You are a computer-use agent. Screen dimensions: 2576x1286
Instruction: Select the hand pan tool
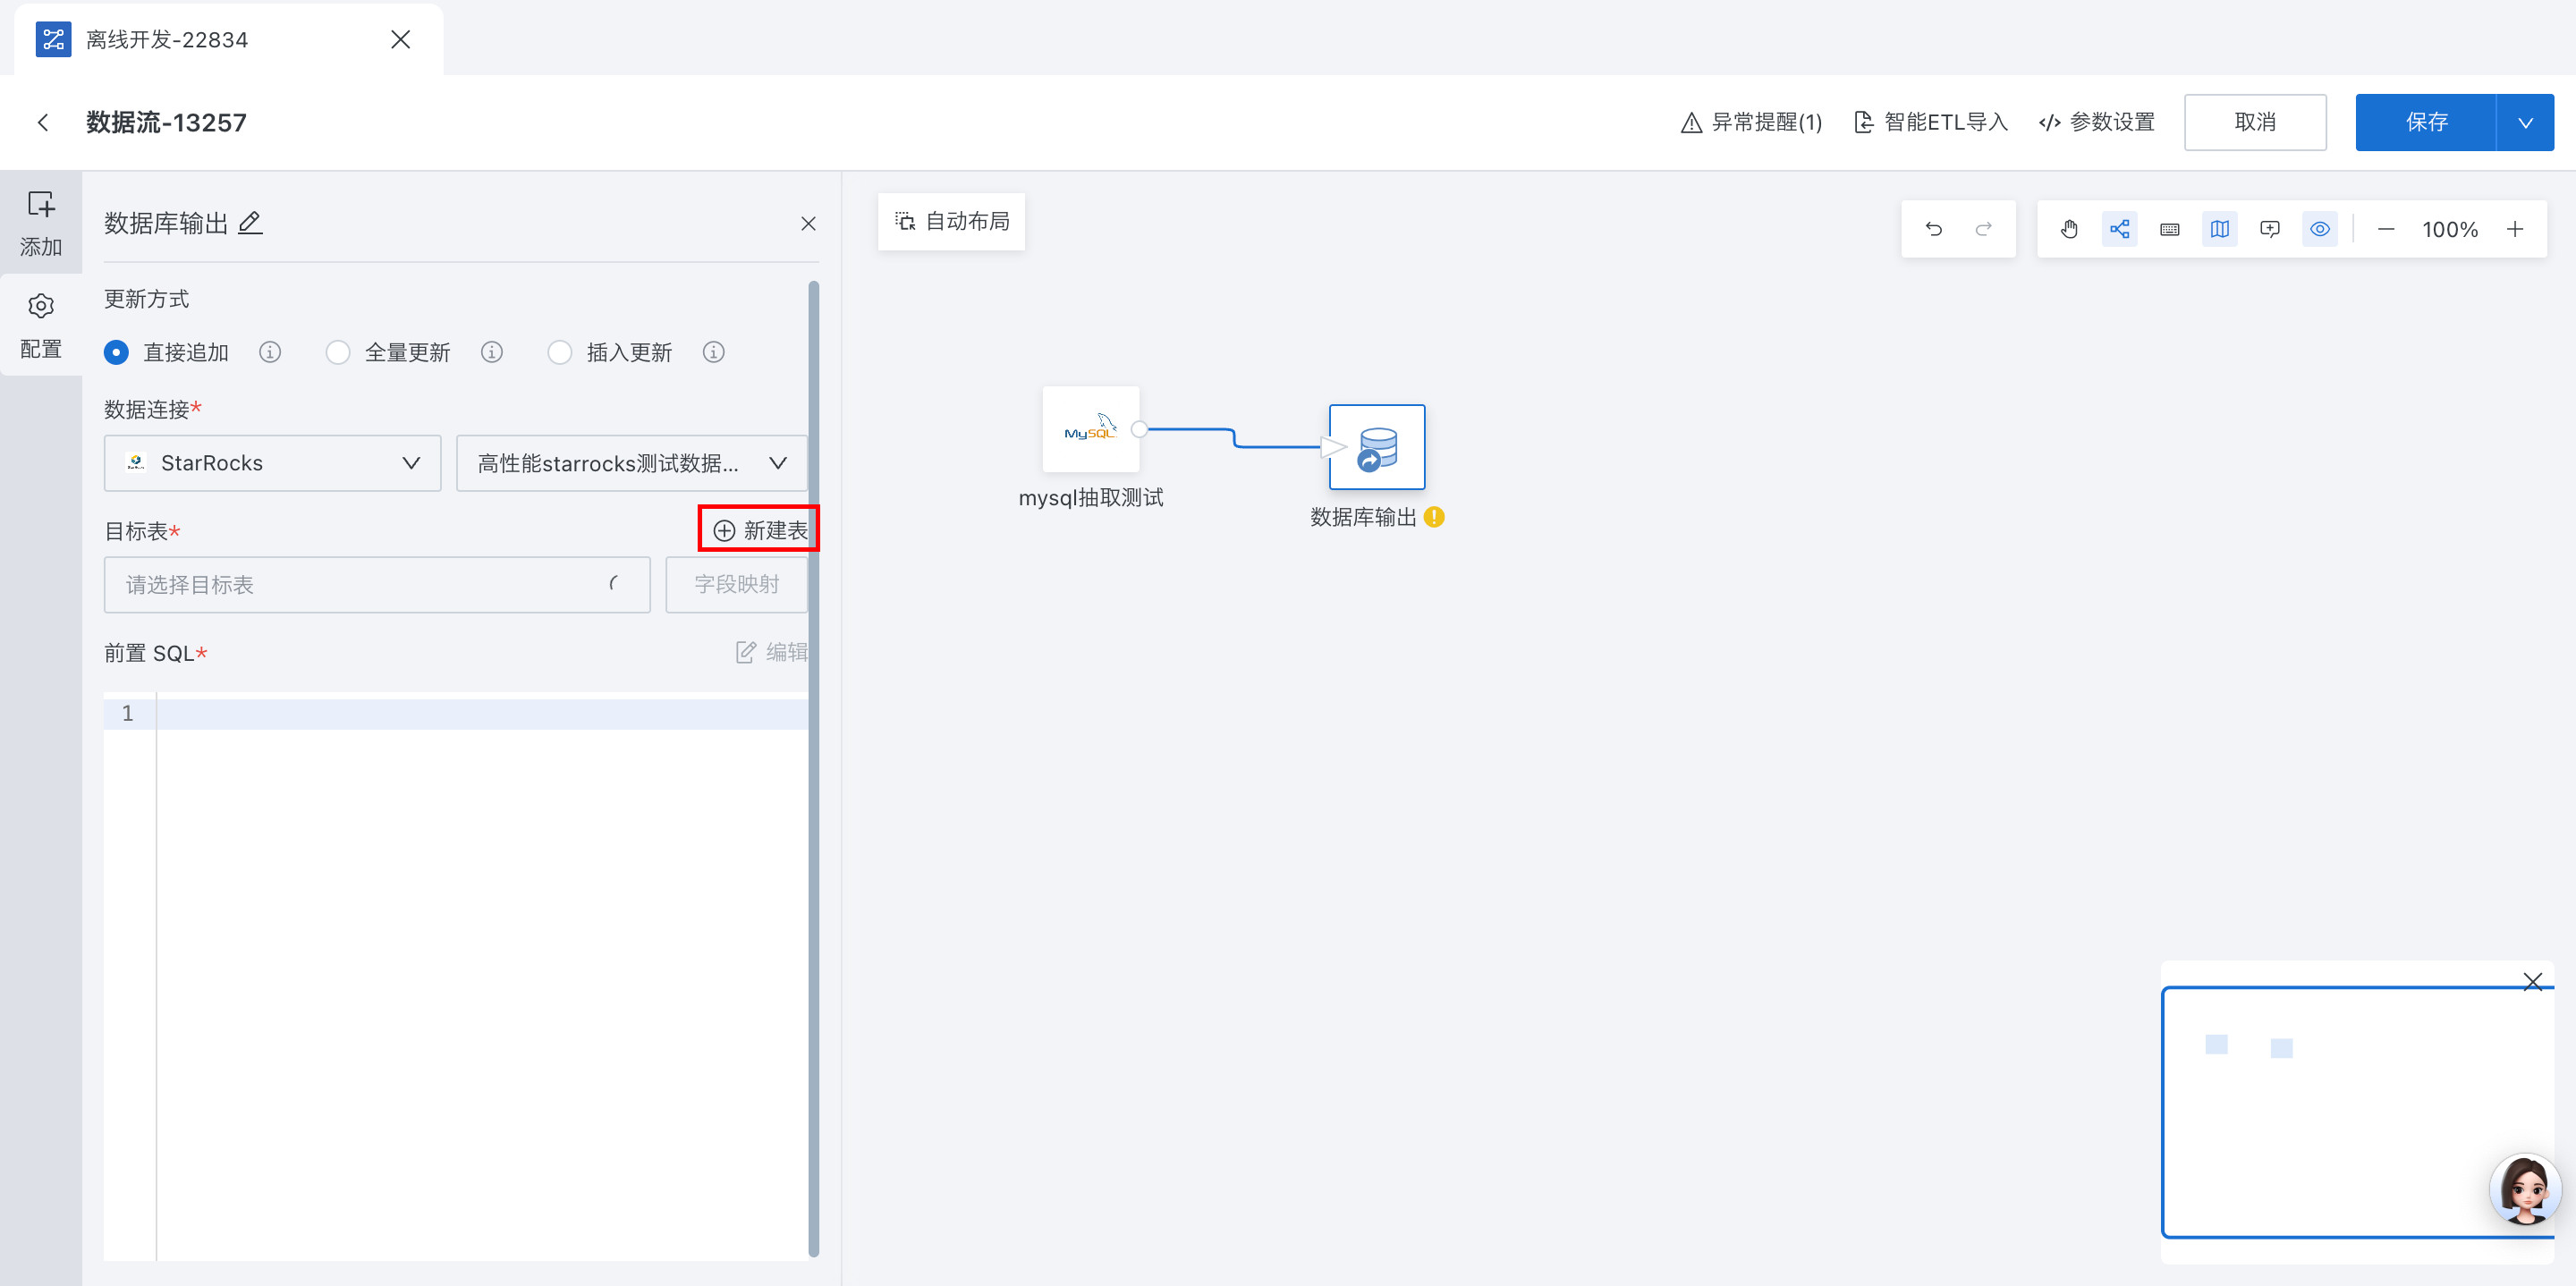2069,229
